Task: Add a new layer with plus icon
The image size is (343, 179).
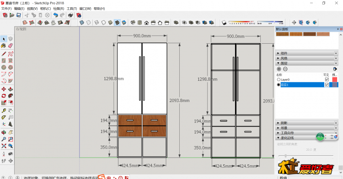Action: (x=279, y=69)
